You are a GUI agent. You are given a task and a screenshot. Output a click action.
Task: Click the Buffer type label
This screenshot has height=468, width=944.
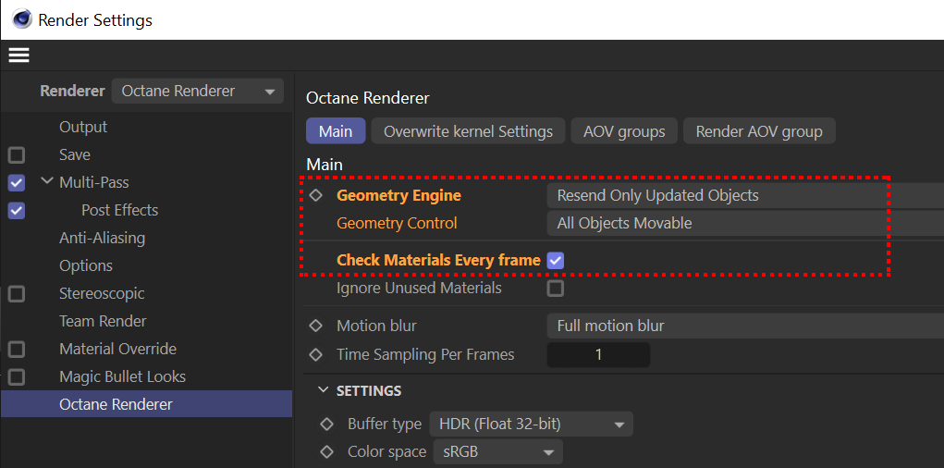click(385, 424)
